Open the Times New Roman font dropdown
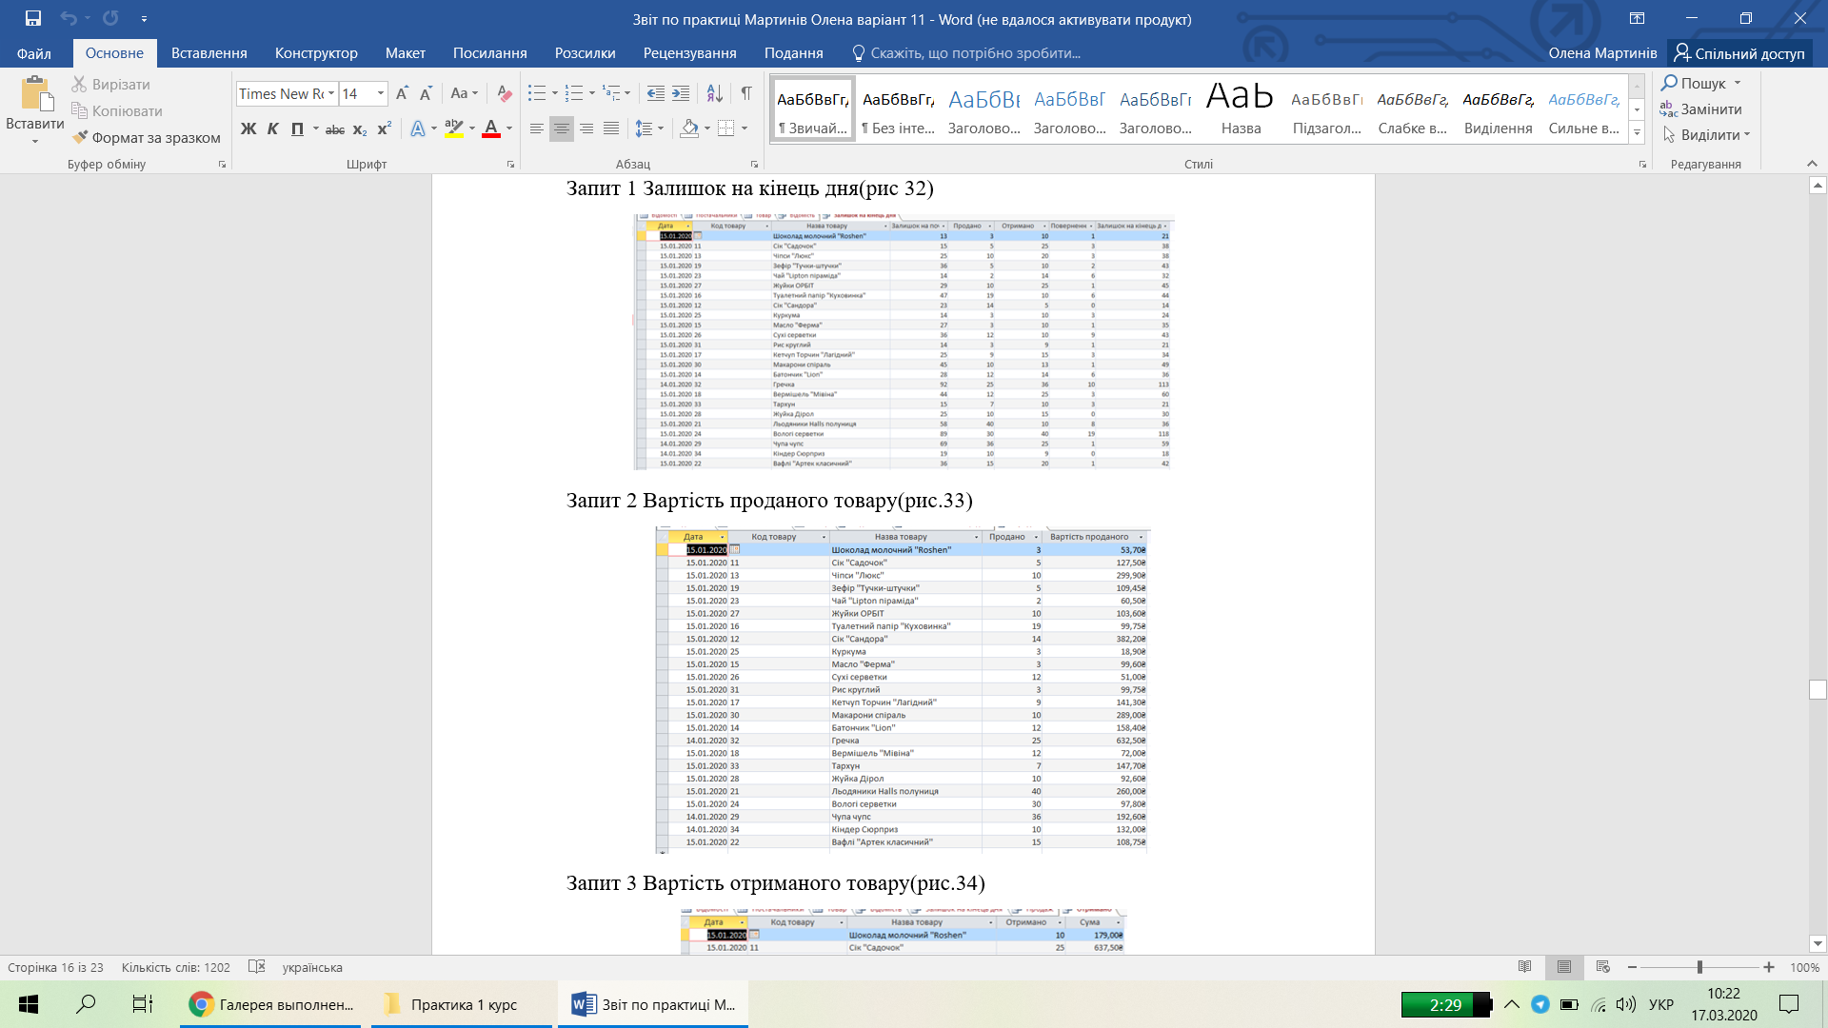 331,93
